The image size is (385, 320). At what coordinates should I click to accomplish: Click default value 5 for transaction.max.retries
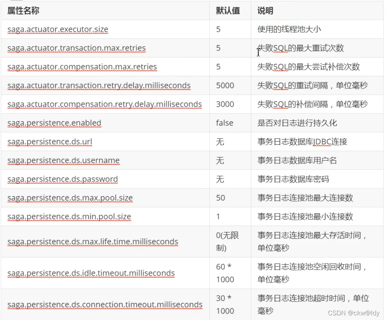218,48
